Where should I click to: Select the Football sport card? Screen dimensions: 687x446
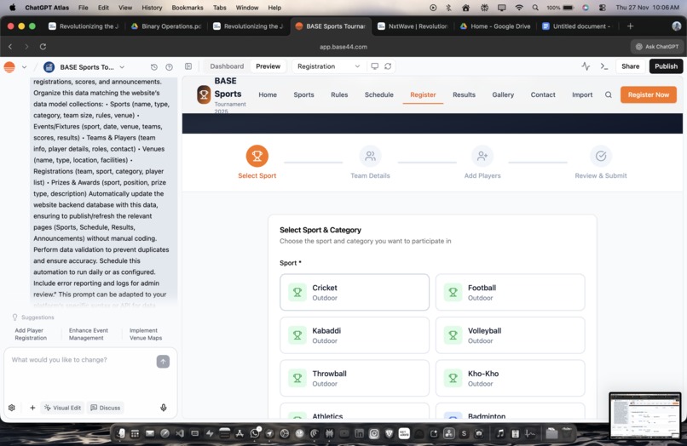coord(510,293)
